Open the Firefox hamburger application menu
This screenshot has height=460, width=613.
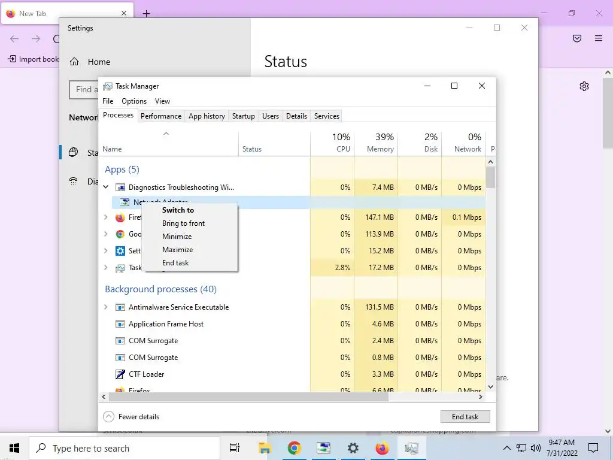click(599, 38)
